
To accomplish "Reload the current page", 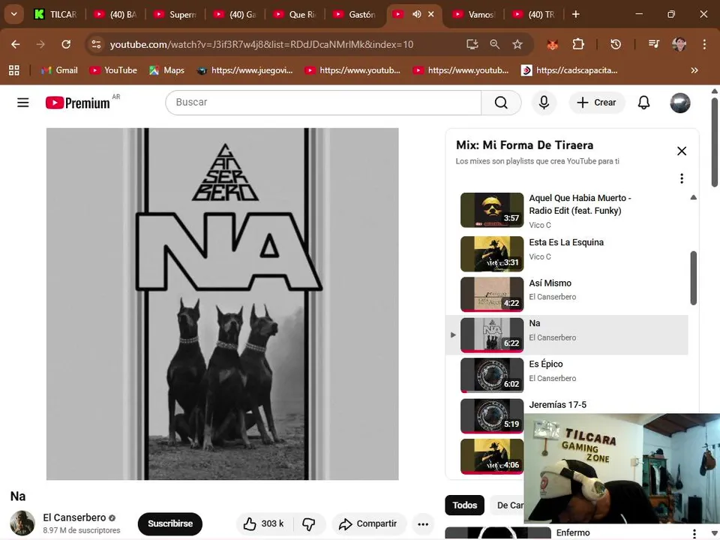I will pos(66,44).
